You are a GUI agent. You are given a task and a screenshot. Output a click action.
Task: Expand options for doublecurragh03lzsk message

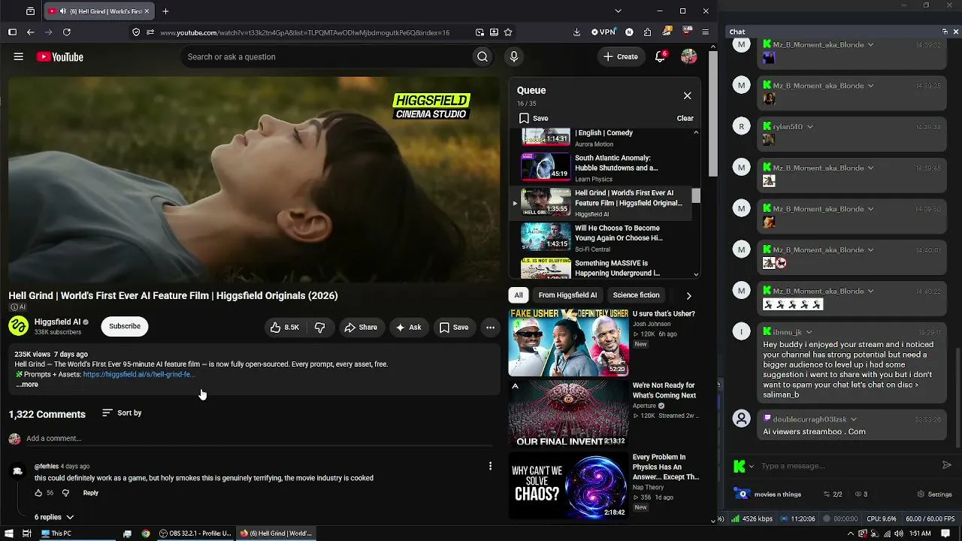click(x=853, y=419)
